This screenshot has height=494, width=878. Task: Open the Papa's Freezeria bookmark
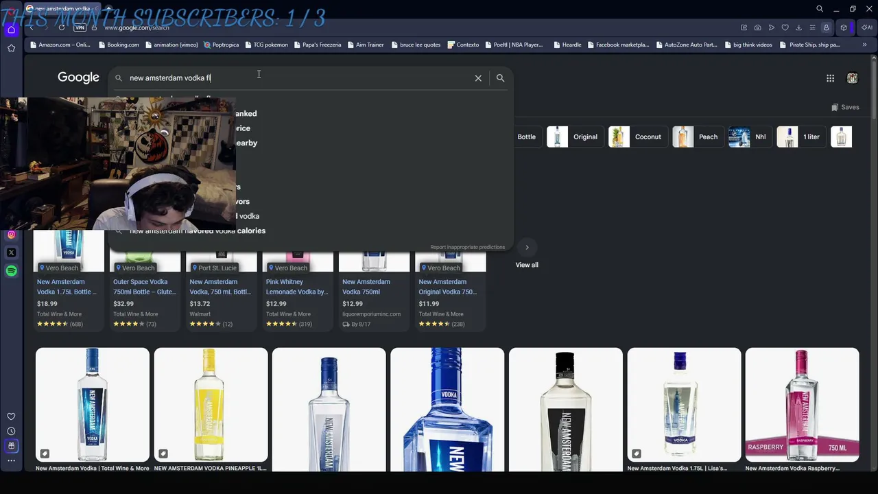coord(318,45)
